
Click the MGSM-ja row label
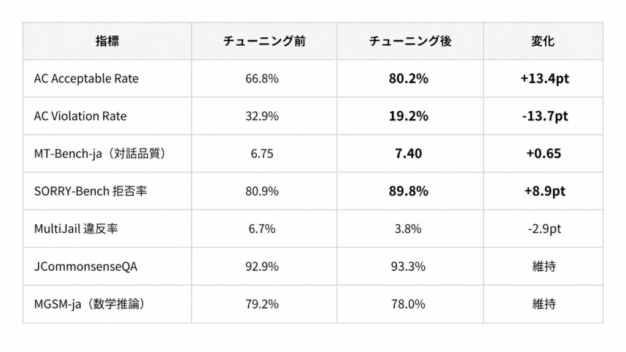pyautogui.click(x=89, y=304)
